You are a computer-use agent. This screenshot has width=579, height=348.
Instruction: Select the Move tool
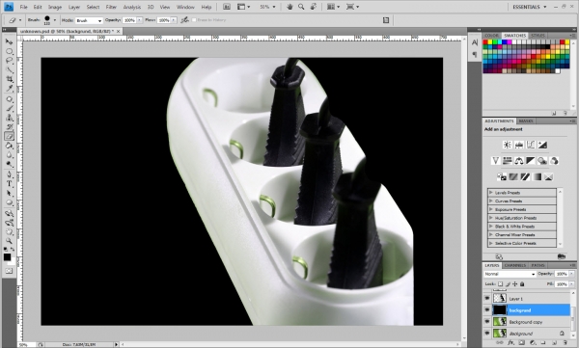(9, 41)
